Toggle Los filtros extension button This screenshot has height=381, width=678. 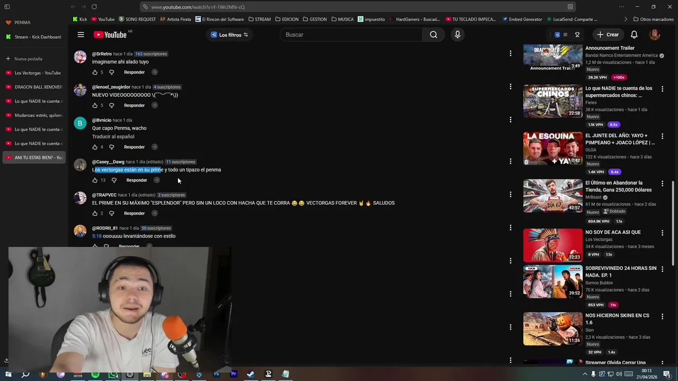(229, 34)
